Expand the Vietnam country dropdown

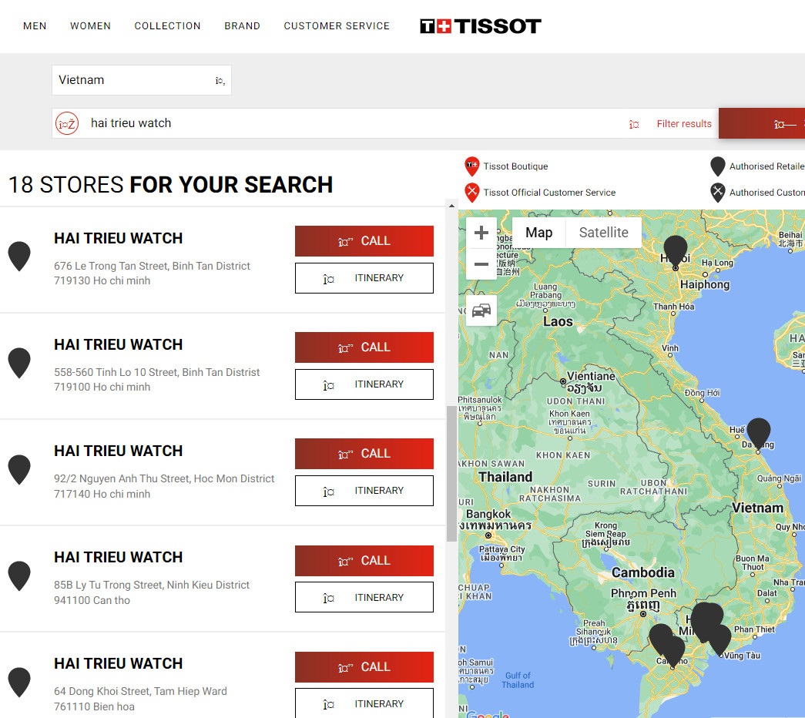tap(142, 80)
